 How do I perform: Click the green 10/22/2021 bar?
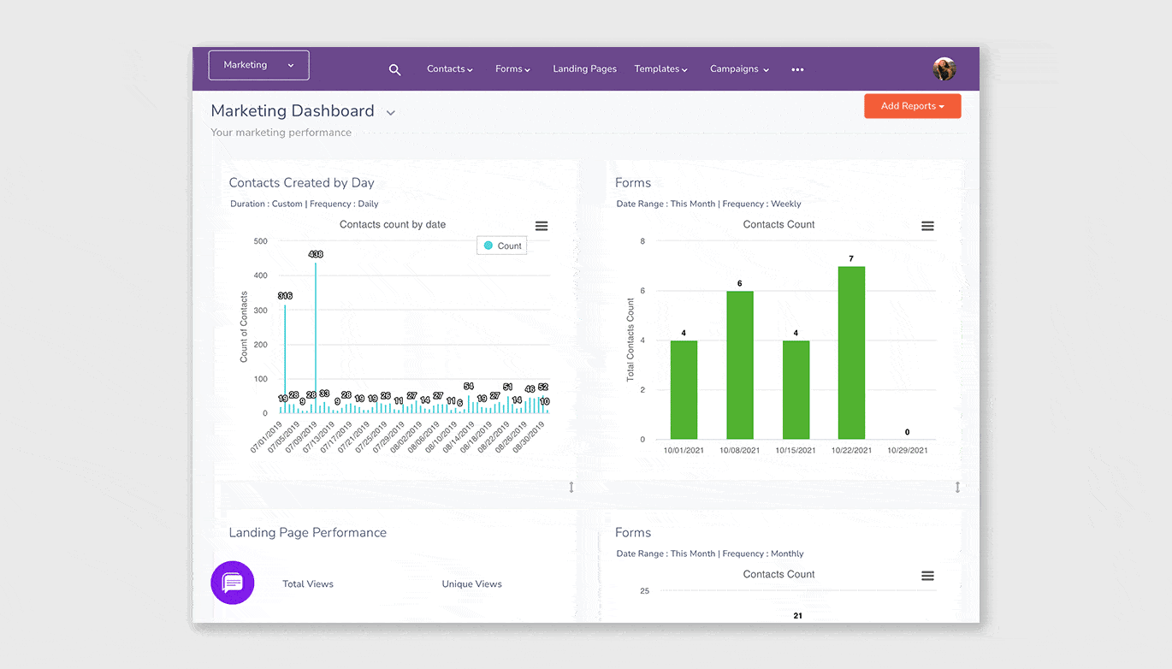[x=851, y=352]
